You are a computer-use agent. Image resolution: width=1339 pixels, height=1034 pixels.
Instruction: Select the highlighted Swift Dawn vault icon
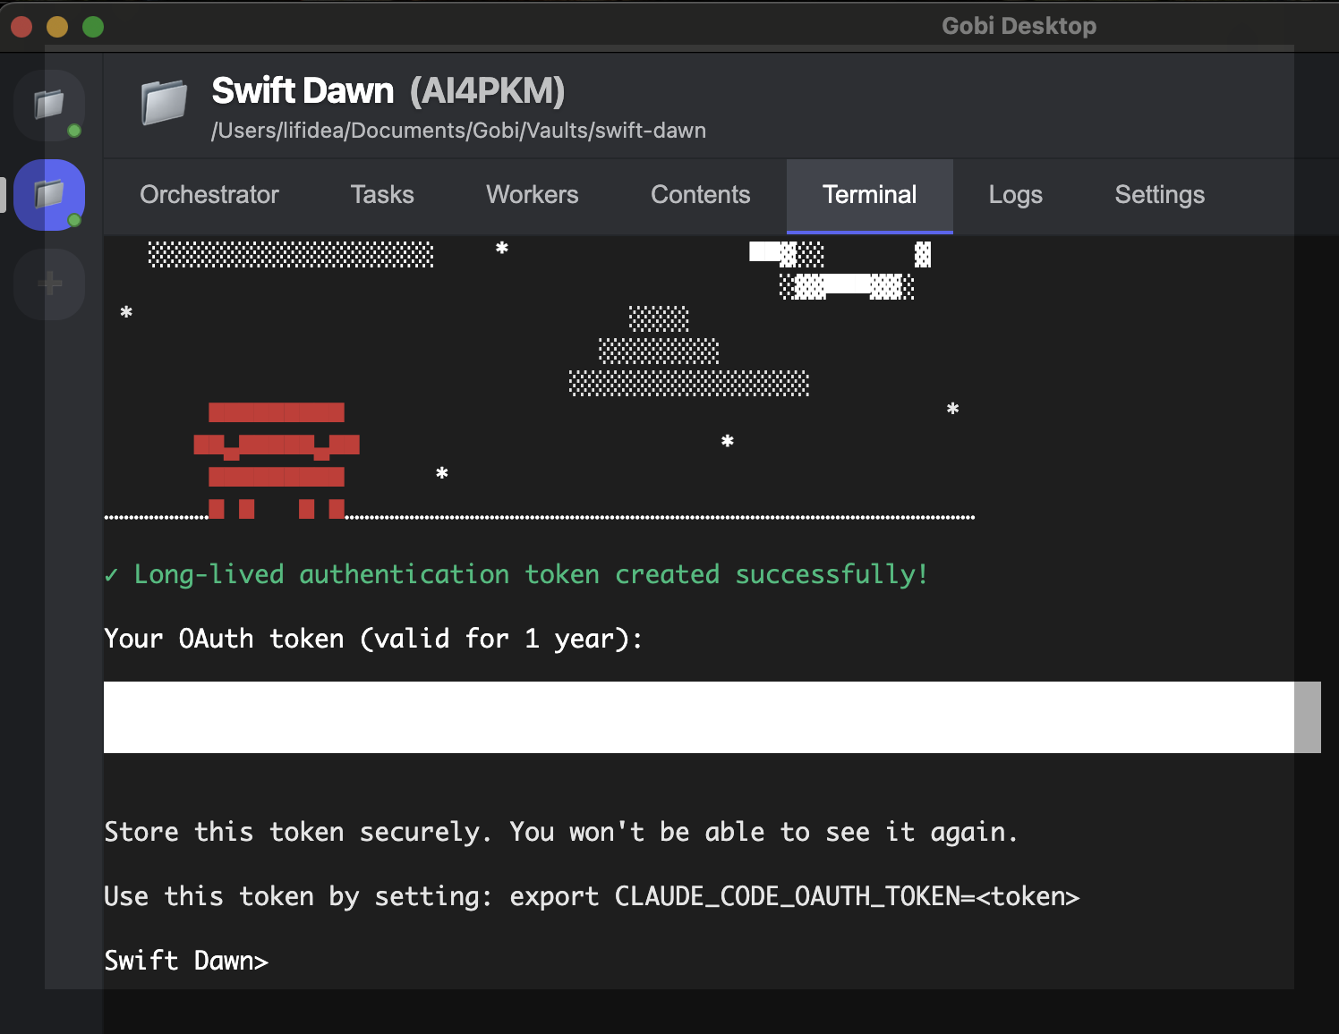tap(49, 194)
